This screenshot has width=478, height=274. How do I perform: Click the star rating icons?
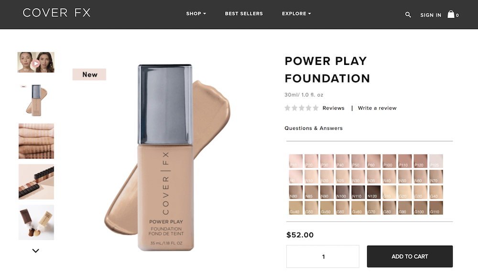click(302, 108)
